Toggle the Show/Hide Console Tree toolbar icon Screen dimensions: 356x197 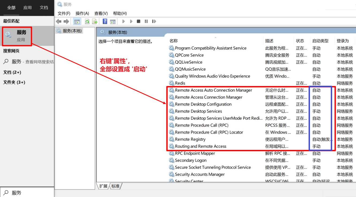pos(77,21)
